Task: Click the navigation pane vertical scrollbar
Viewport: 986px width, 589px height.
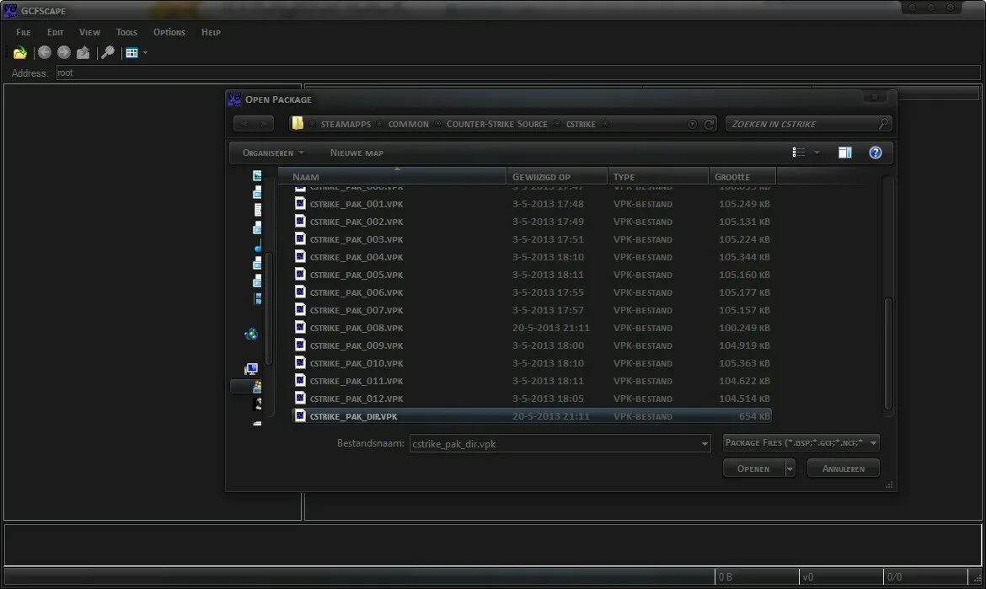Action: pyautogui.click(x=269, y=308)
